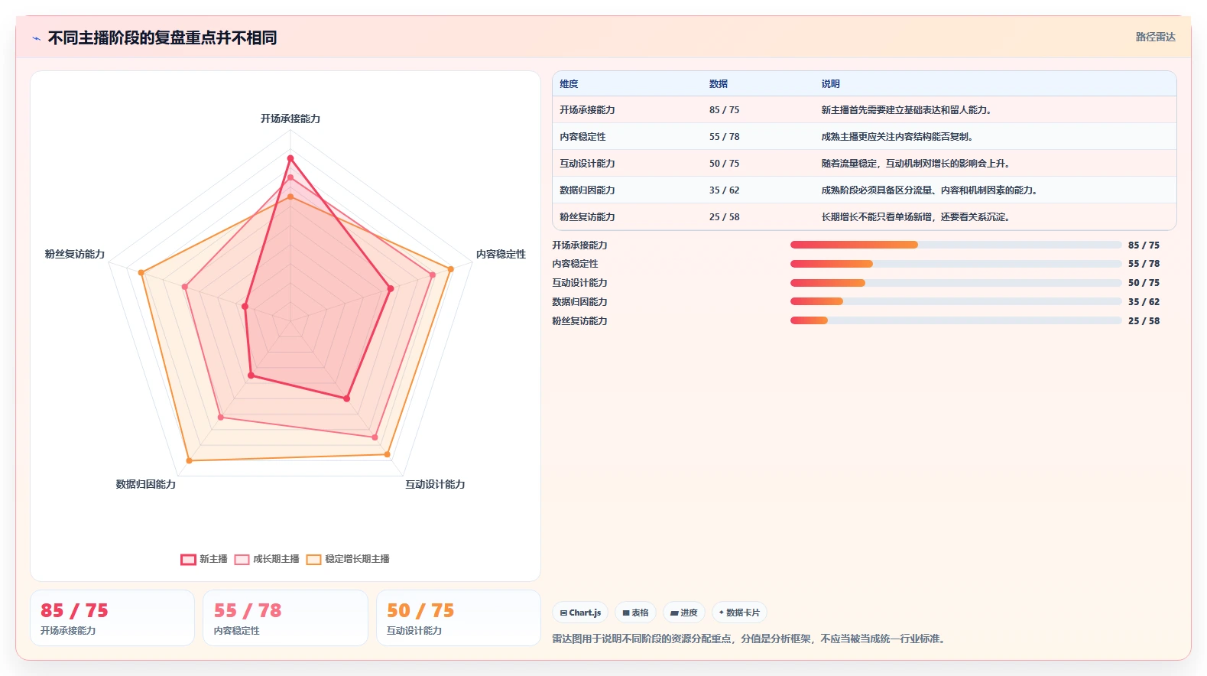Click the 表格 tag

point(635,613)
